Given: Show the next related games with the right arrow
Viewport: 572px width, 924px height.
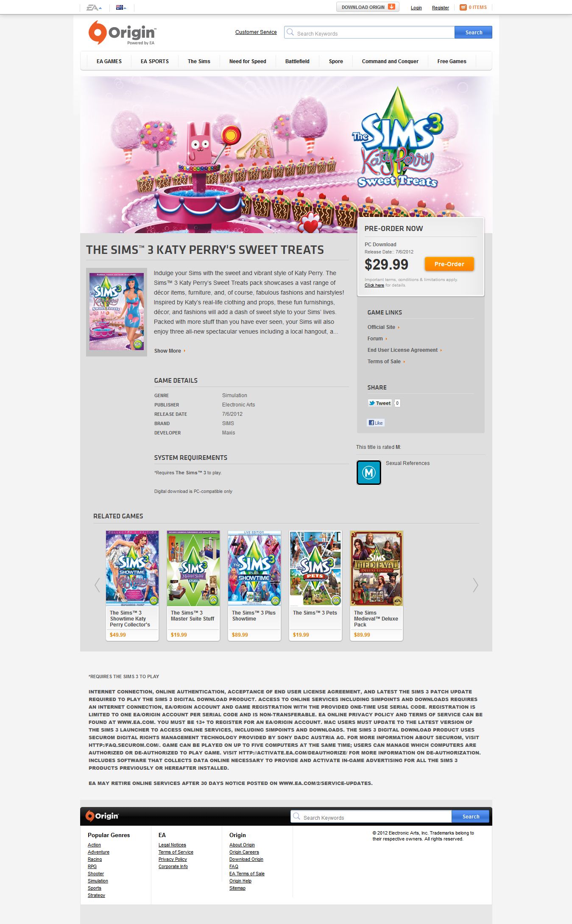Looking at the screenshot, I should (x=475, y=585).
